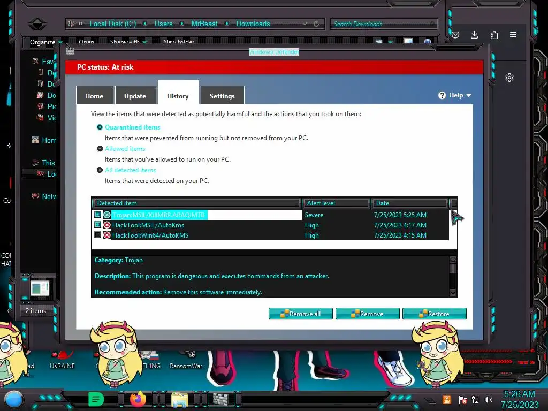Click the Search Downloads field
The width and height of the screenshot is (548, 411).
384,24
